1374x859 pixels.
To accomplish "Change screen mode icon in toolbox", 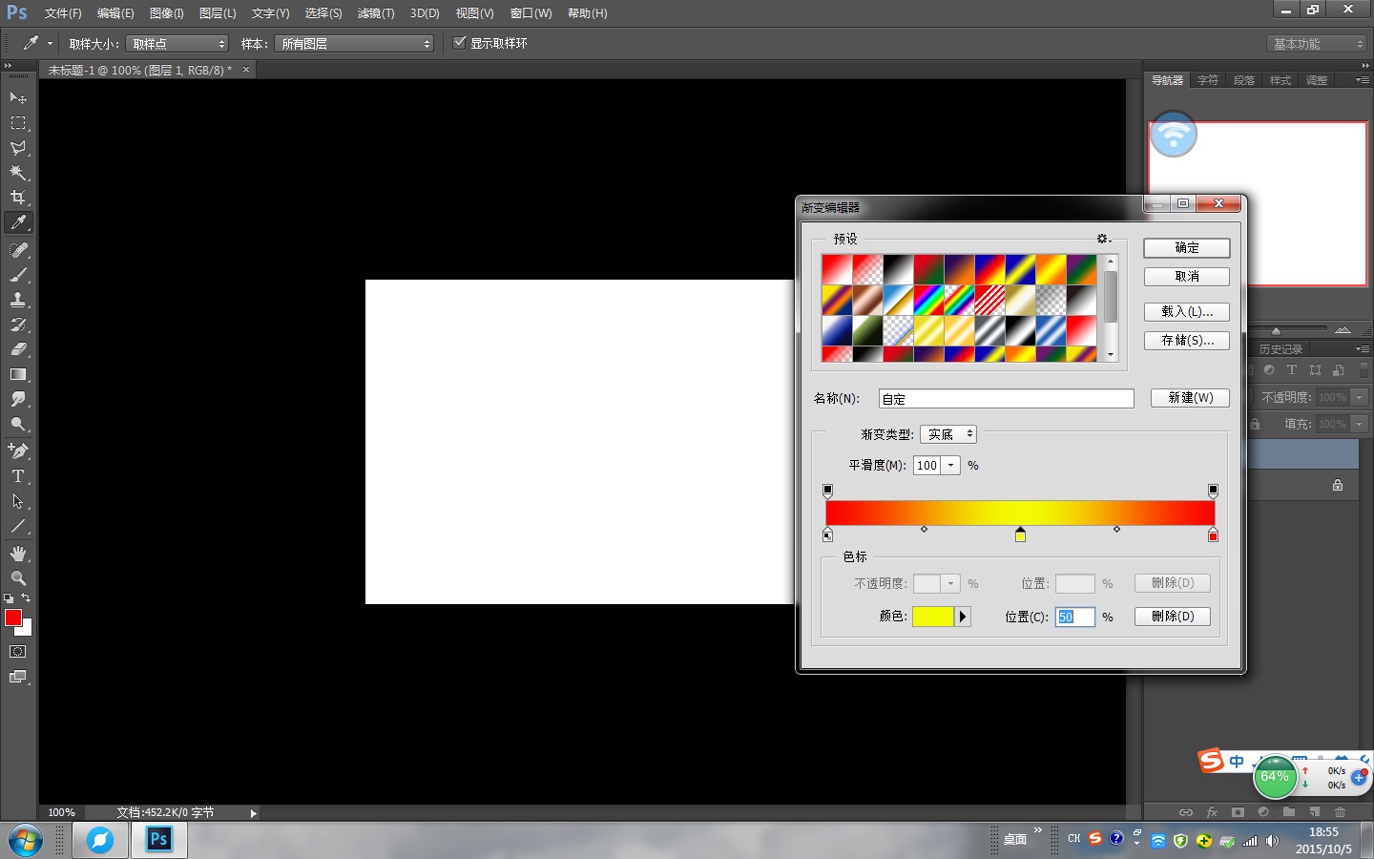I will [x=18, y=677].
